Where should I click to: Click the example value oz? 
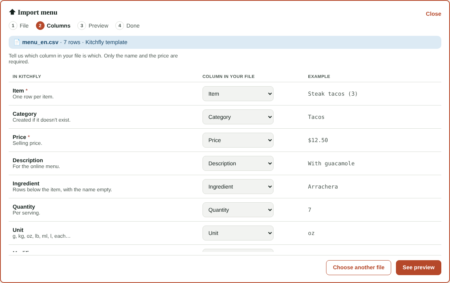[311, 233]
